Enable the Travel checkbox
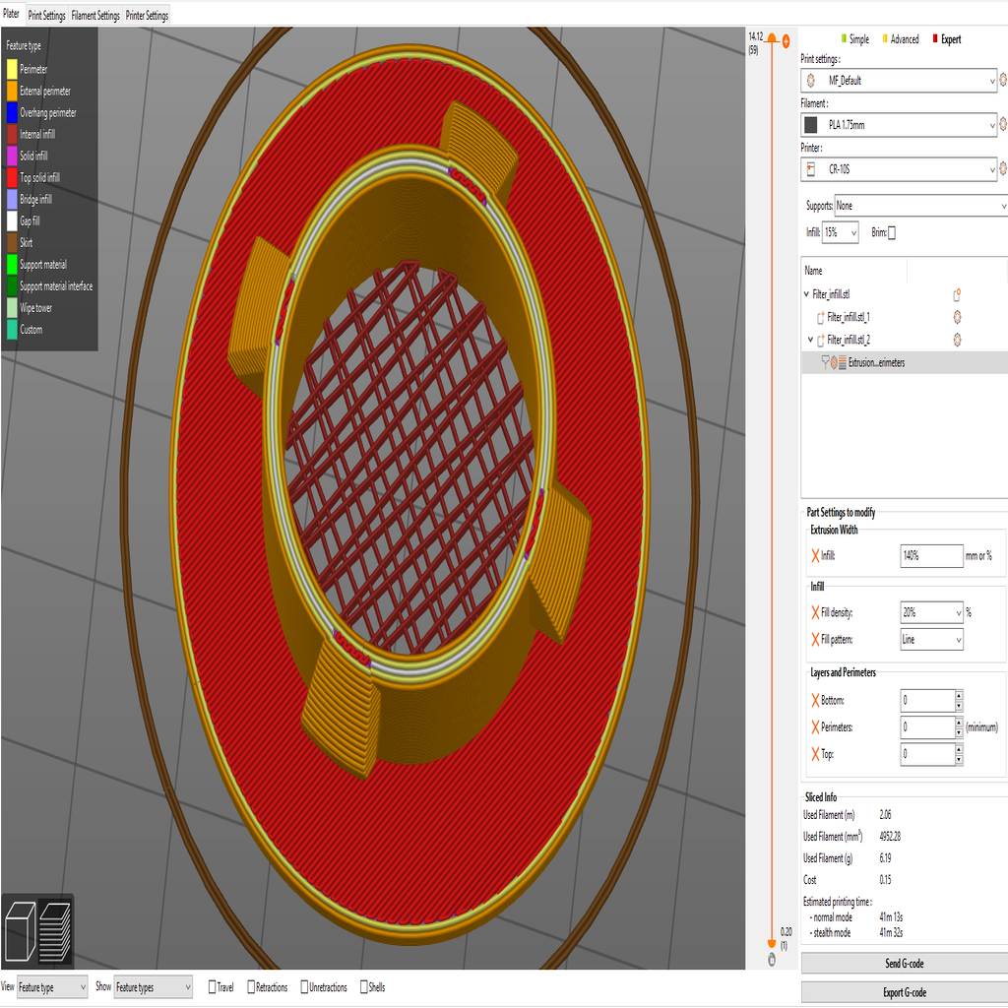1008x1008 pixels. [211, 986]
